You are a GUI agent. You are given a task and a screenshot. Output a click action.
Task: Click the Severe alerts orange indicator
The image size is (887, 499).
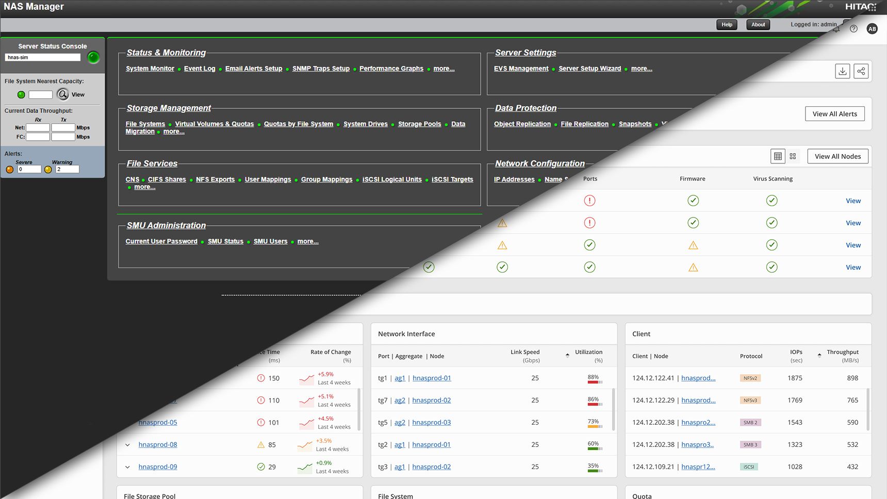(10, 170)
